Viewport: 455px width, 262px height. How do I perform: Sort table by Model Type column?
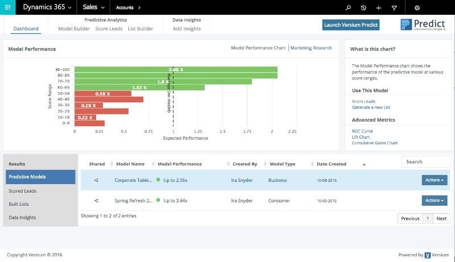click(283, 164)
